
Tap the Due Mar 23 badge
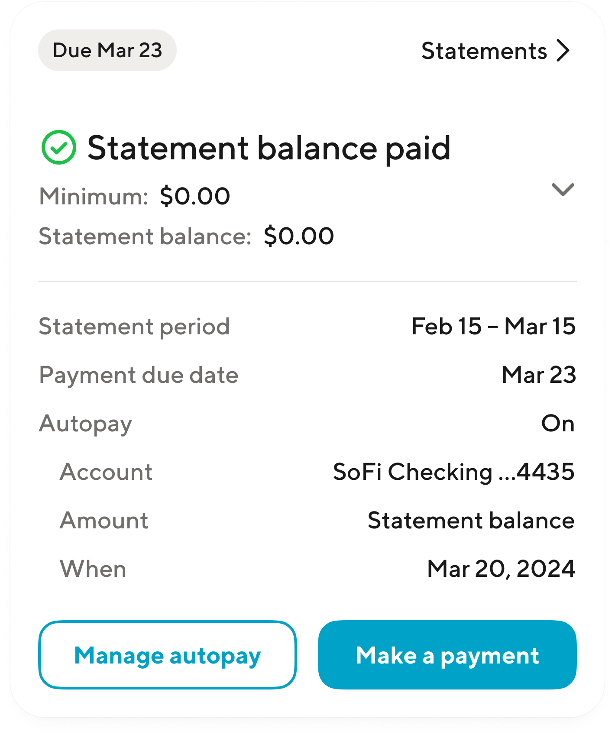[x=107, y=50]
